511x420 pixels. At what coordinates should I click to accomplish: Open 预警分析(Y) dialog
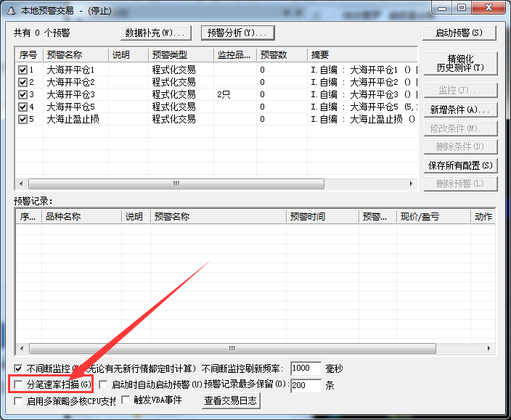[x=237, y=33]
